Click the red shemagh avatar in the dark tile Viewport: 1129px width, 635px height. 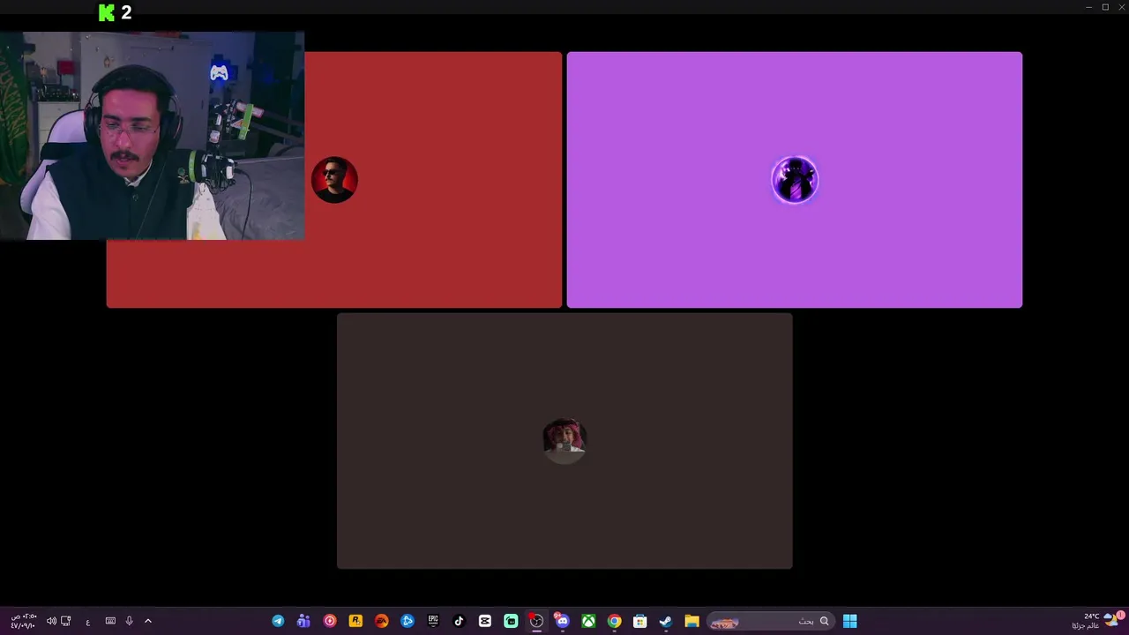564,441
